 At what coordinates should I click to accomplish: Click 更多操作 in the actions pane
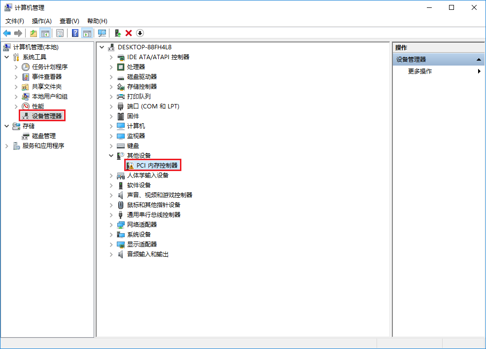[x=420, y=71]
